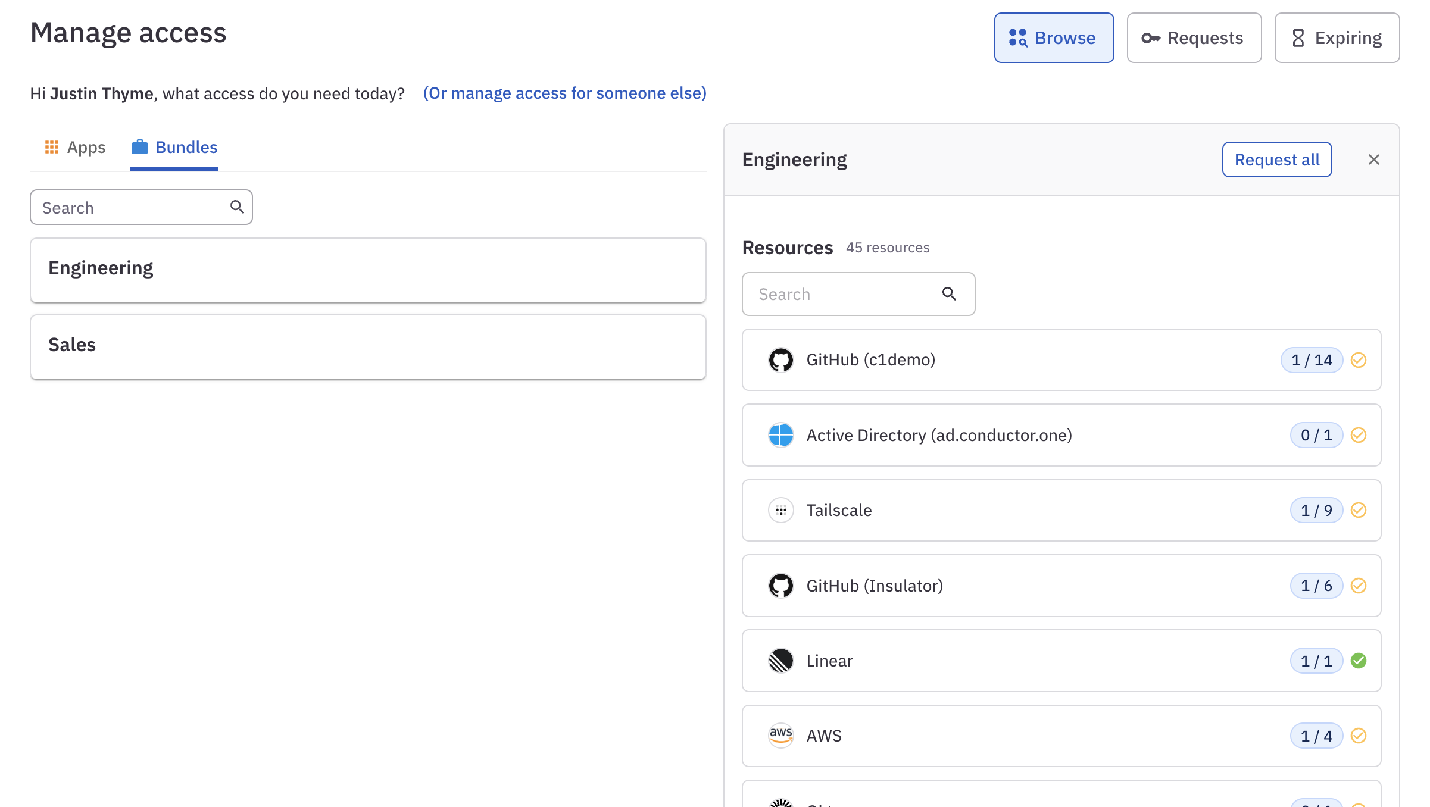The height and width of the screenshot is (807, 1430).
Task: Click the Expiring hourglass icon
Action: tap(1298, 38)
